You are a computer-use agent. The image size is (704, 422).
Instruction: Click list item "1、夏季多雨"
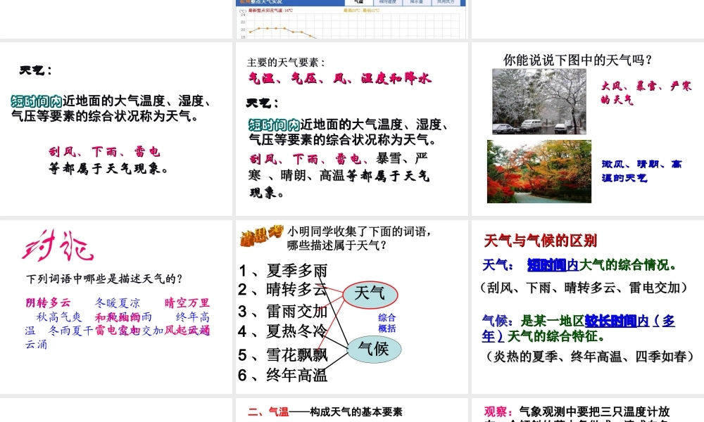click(x=283, y=270)
